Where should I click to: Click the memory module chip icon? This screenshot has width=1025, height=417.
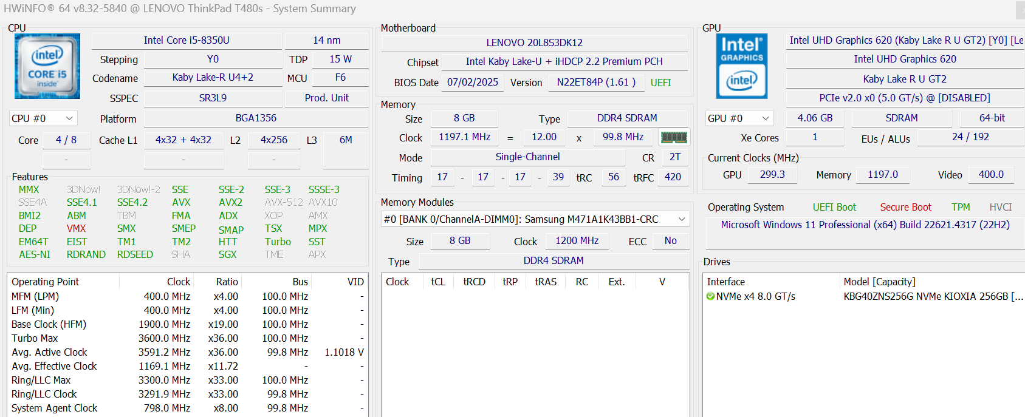[x=674, y=137]
